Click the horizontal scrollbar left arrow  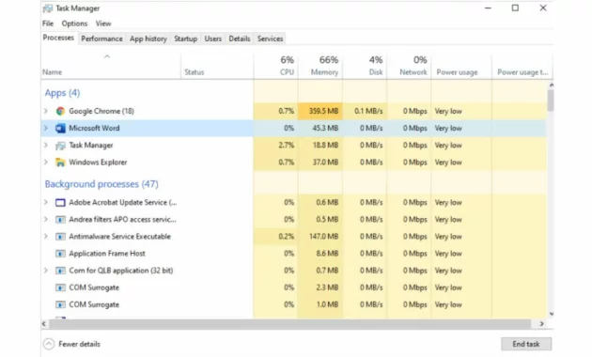(44, 324)
